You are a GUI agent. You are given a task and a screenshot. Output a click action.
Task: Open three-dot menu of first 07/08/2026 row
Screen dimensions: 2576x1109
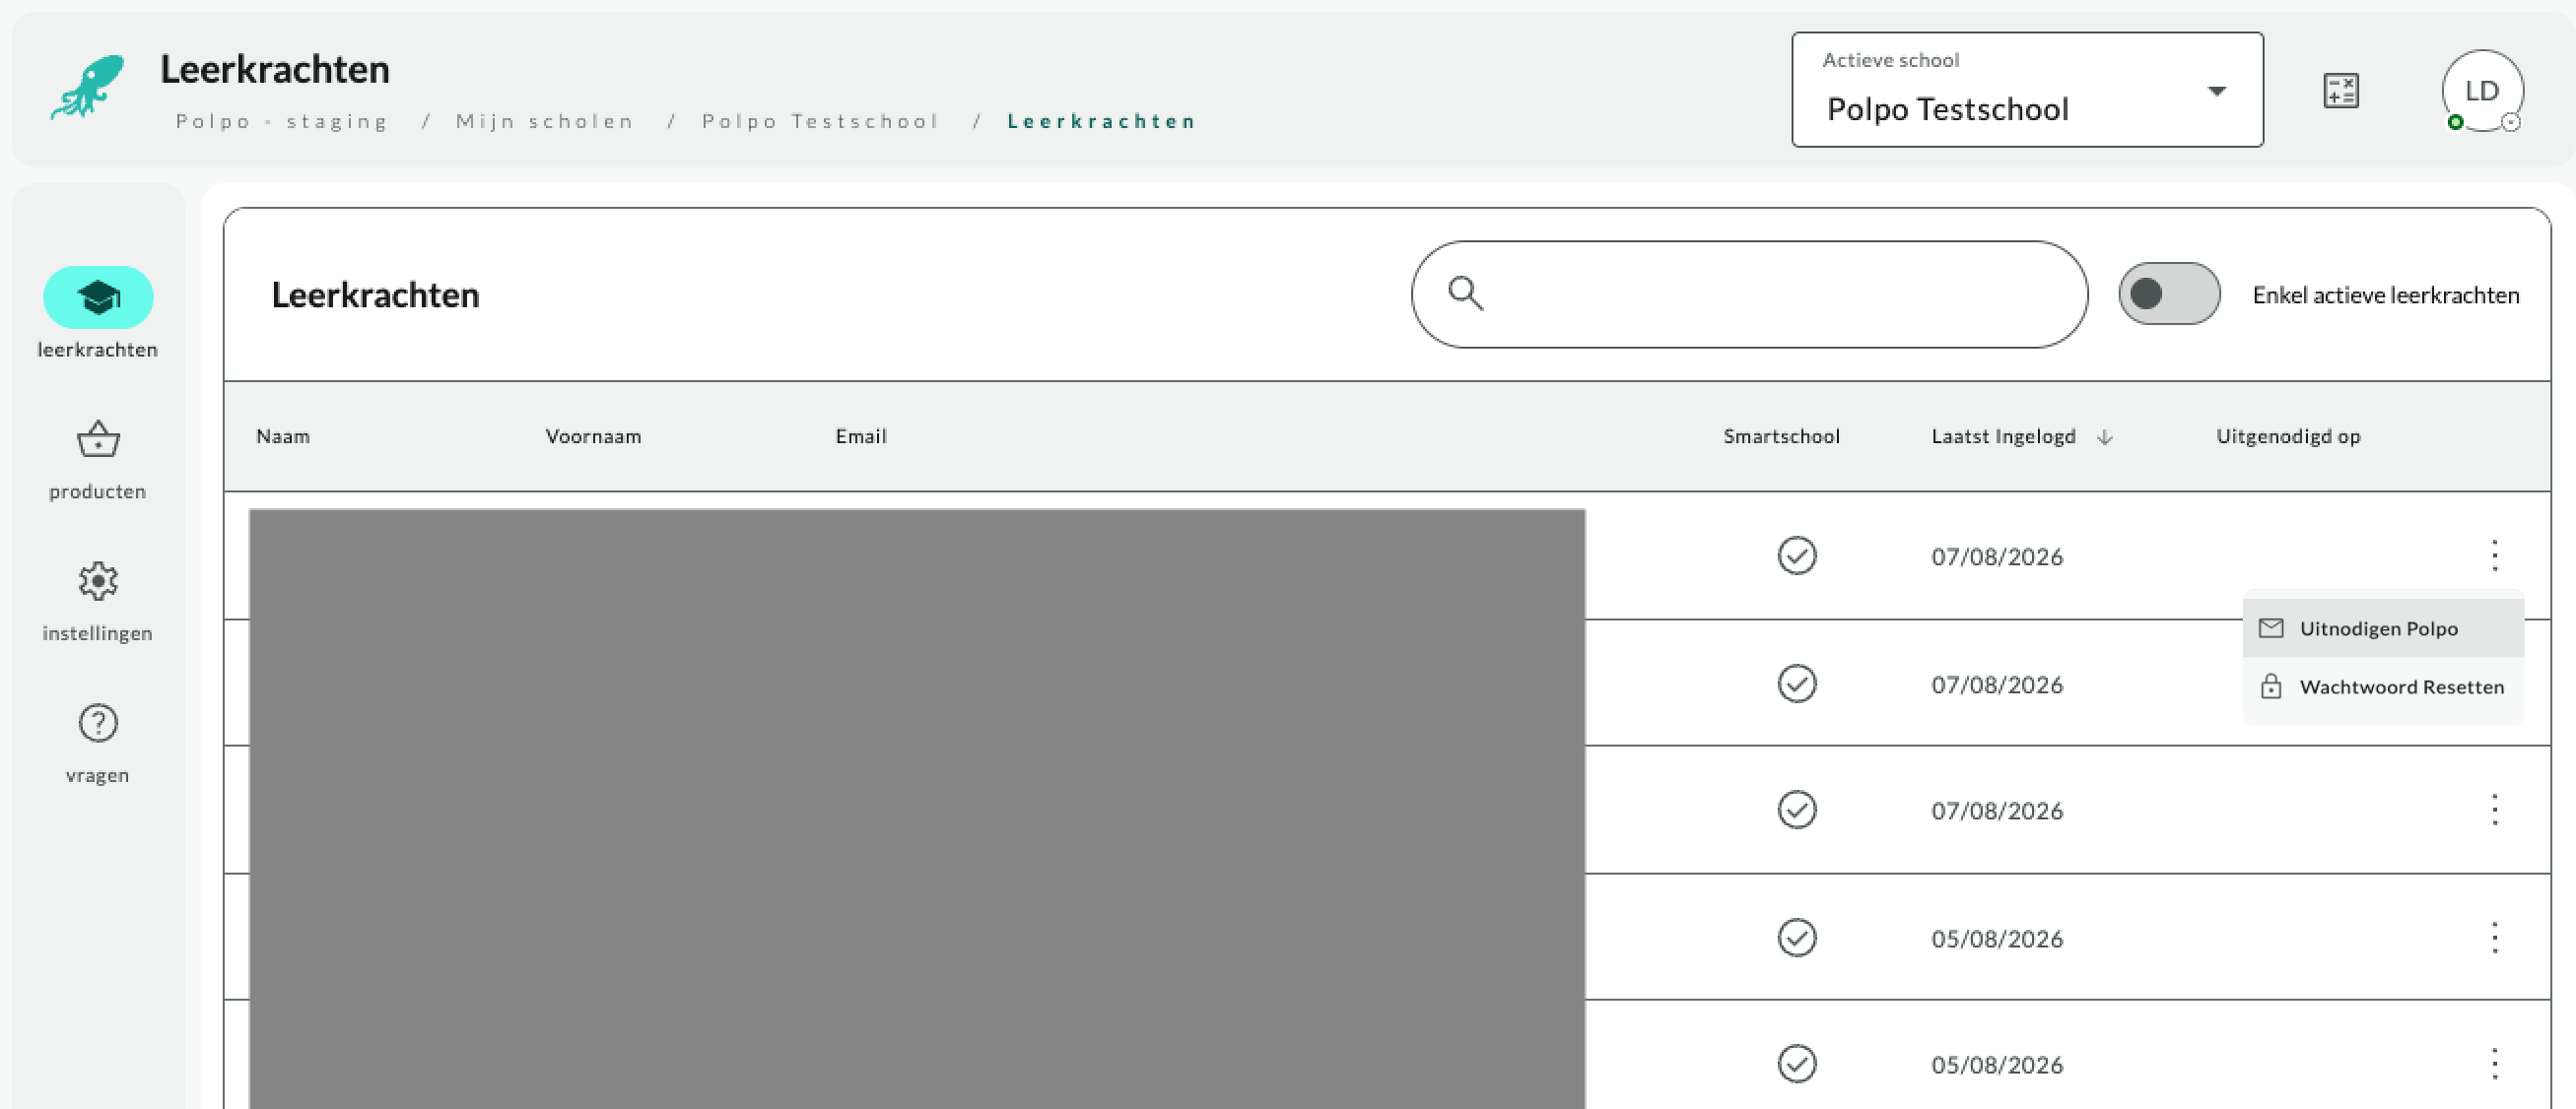point(2494,555)
